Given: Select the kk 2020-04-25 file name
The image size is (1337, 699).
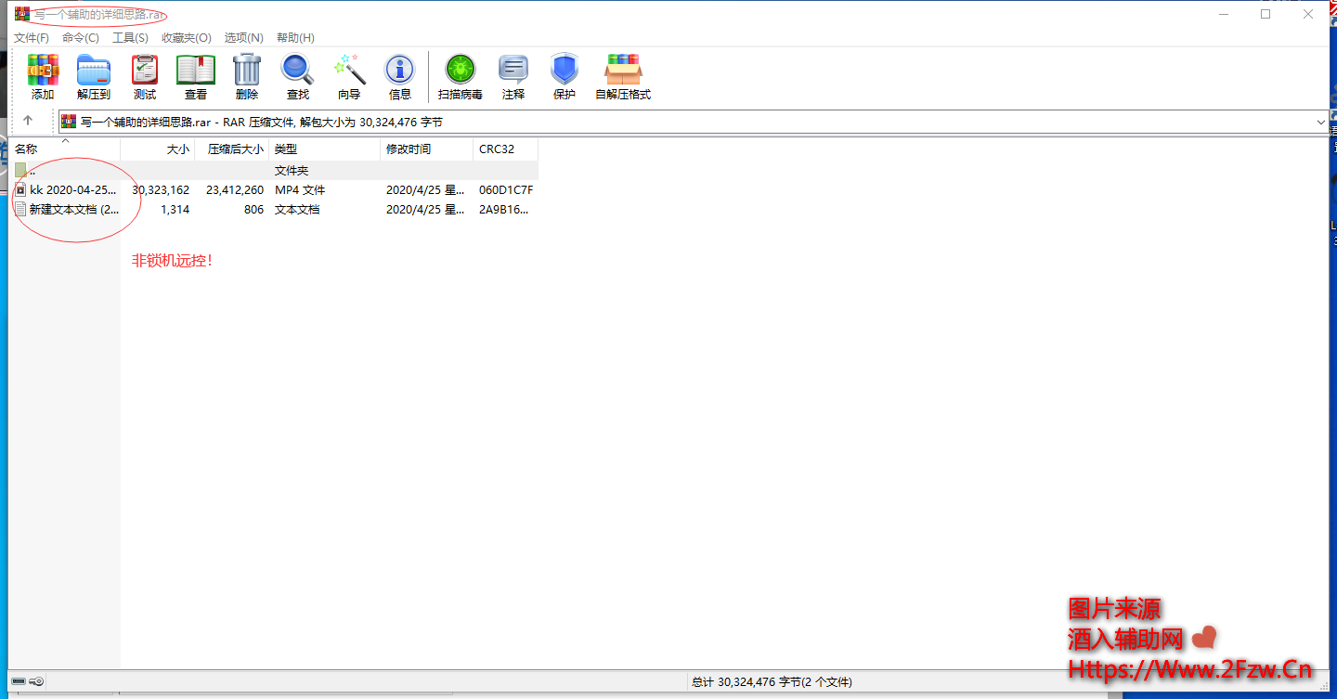Looking at the screenshot, I should [x=74, y=190].
